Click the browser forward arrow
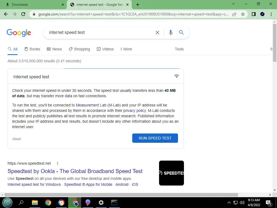The width and height of the screenshot is (277, 208). tap(15, 14)
